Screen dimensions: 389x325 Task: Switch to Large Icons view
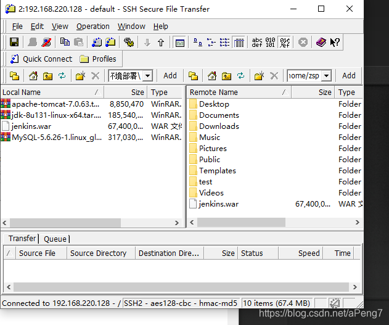click(x=198, y=43)
